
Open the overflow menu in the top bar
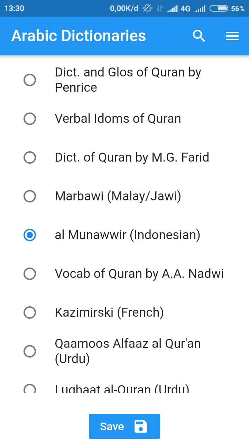232,36
